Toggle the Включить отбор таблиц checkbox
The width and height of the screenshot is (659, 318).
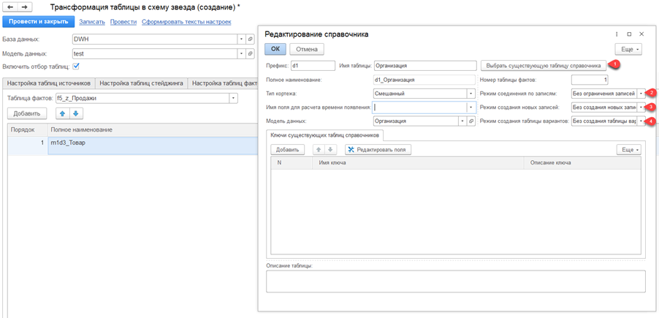(76, 67)
